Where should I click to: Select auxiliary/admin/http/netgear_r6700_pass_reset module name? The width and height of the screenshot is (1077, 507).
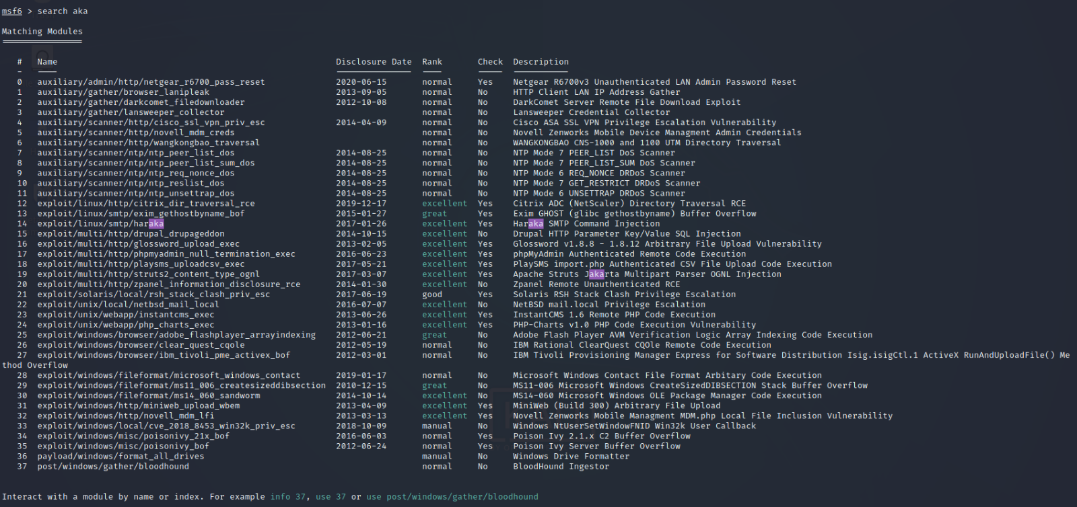pos(151,82)
